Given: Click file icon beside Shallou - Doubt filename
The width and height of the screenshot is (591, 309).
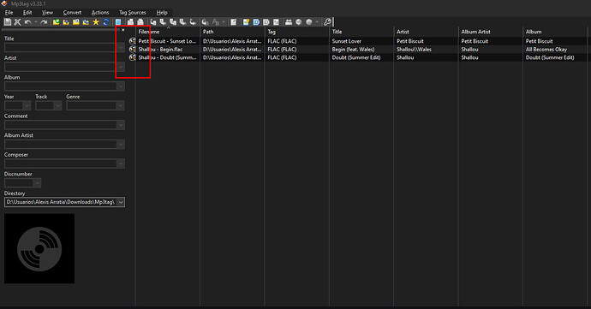Looking at the screenshot, I should [132, 57].
